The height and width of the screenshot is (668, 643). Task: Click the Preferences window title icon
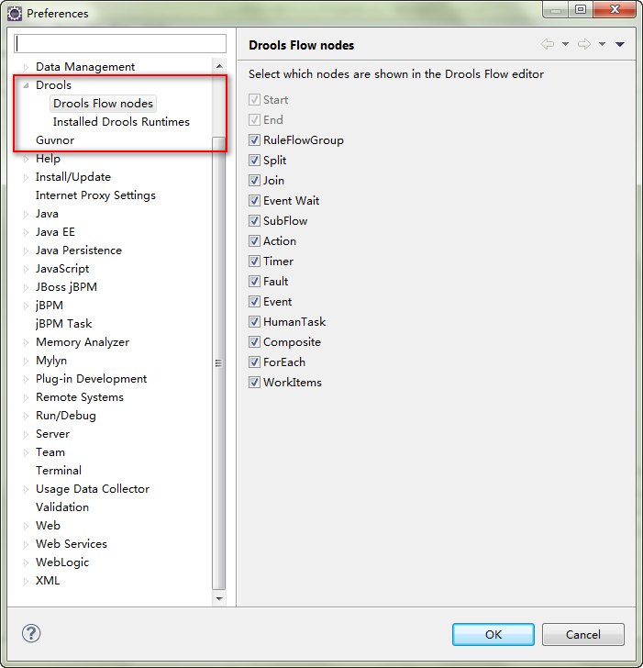(15, 13)
